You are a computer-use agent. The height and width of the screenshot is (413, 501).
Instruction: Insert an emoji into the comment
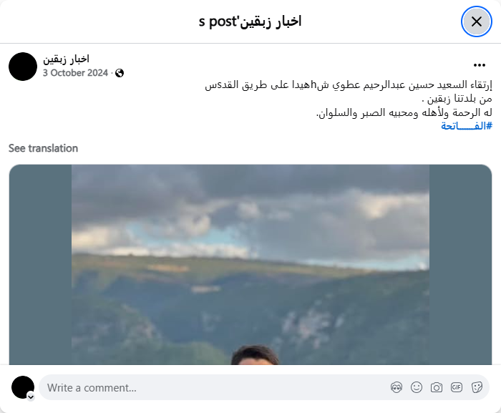(417, 387)
